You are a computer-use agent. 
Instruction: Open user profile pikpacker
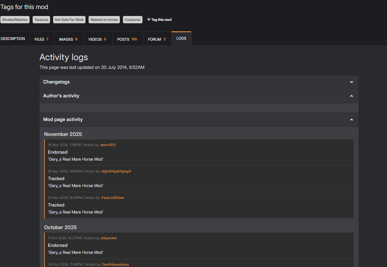(x=109, y=238)
